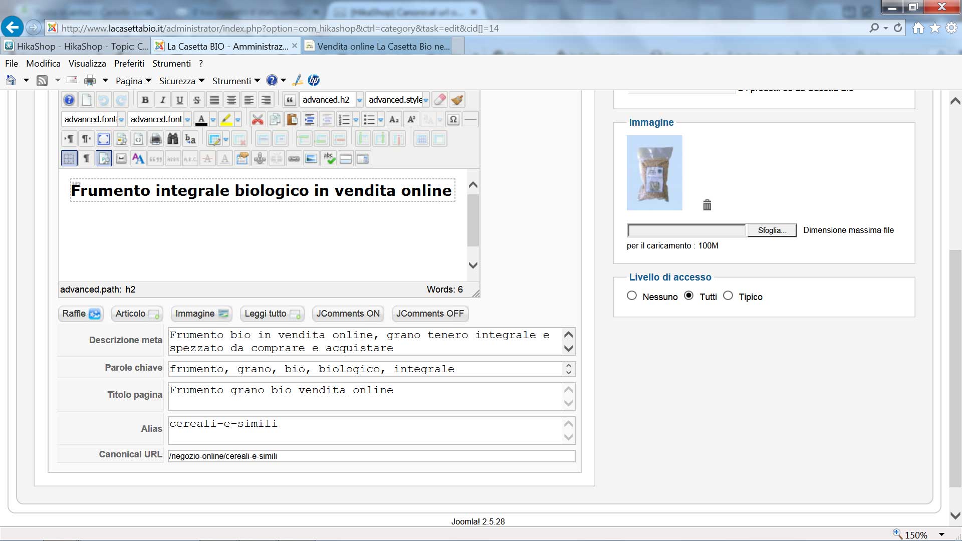This screenshot has width=962, height=541.
Task: Switch to Vendita online La Casetta tab
Action: pyautogui.click(x=383, y=46)
